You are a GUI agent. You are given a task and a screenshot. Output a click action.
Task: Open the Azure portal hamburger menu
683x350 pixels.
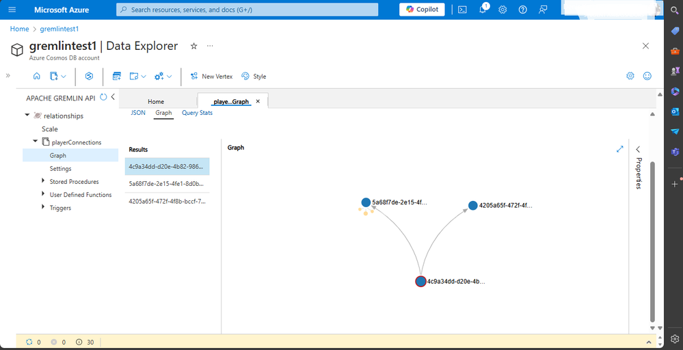12,10
